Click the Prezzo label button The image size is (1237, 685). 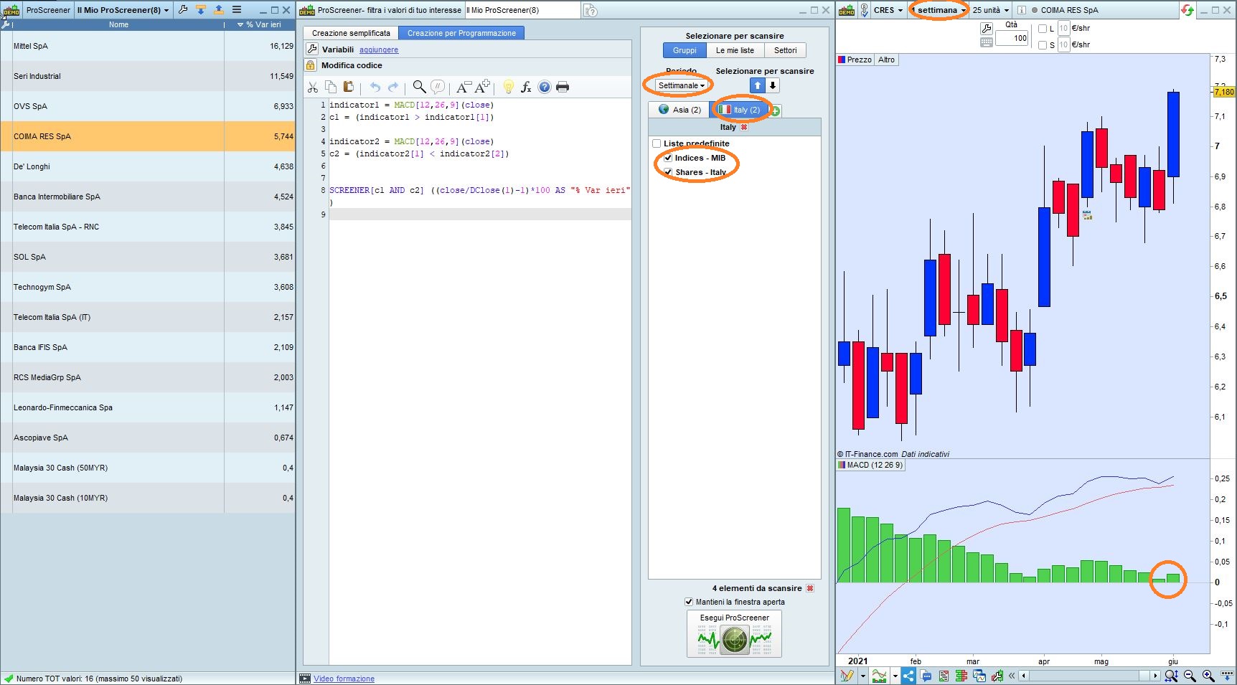[x=855, y=60]
